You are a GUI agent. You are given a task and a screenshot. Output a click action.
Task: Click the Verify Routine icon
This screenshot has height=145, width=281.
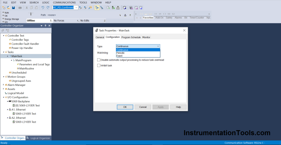click(108, 7)
